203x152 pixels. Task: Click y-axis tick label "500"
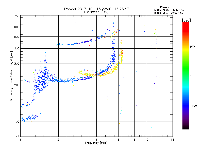pos(17,37)
